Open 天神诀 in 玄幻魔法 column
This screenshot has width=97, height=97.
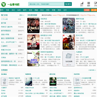click(x=3, y=91)
